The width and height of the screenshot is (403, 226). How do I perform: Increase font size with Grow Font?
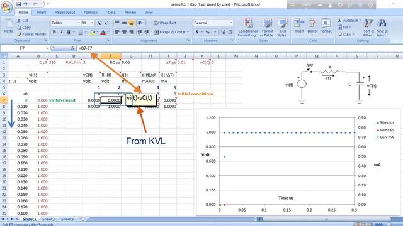pos(99,23)
